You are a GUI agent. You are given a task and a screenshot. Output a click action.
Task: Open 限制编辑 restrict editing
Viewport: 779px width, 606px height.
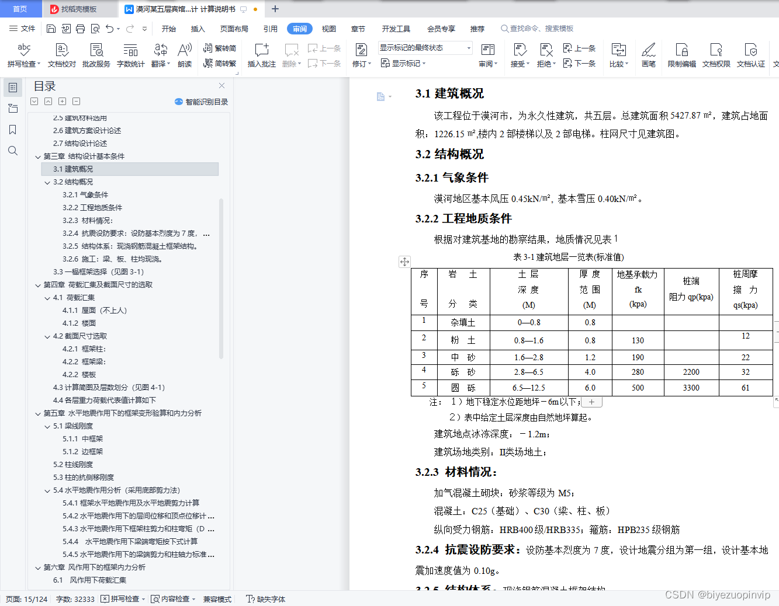(x=682, y=55)
